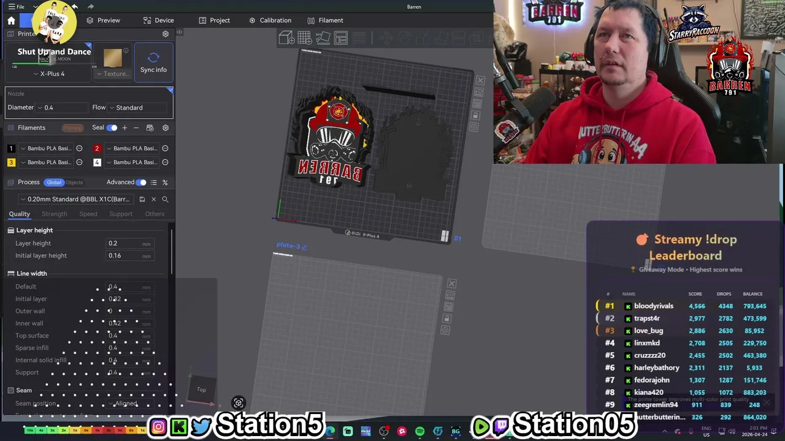Add a filament with the plus icon
Image resolution: width=785 pixels, height=441 pixels.
tap(124, 127)
